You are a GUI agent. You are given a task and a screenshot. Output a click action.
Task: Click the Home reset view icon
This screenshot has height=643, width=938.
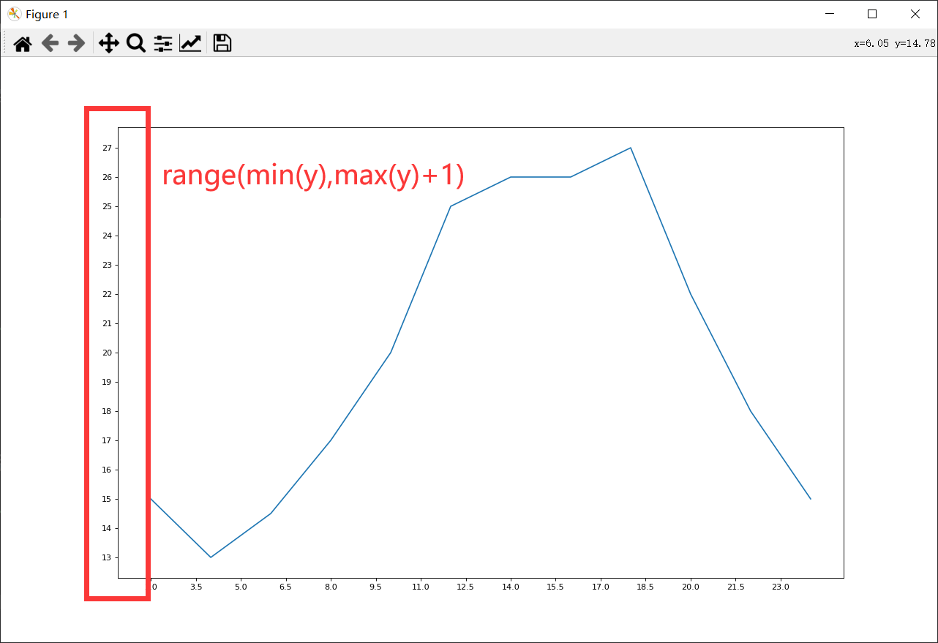(22, 43)
